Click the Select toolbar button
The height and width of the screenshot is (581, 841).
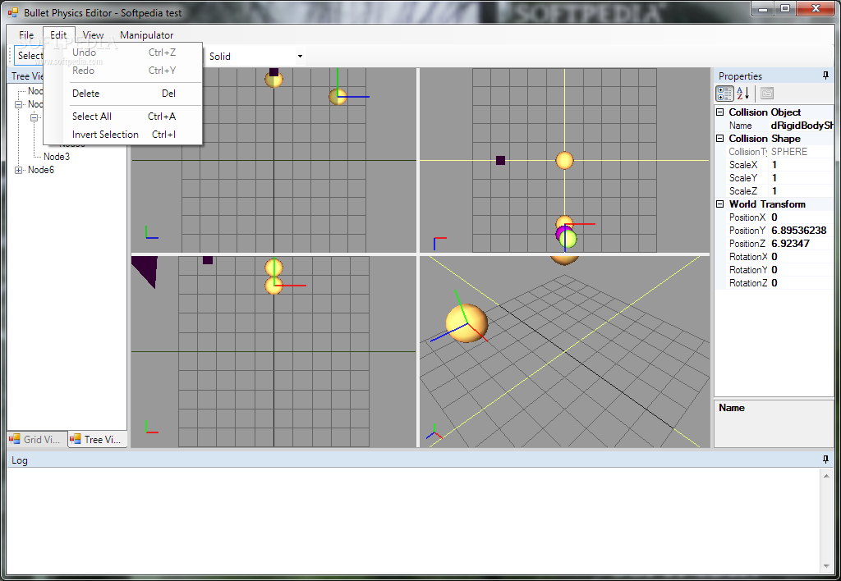(x=29, y=56)
